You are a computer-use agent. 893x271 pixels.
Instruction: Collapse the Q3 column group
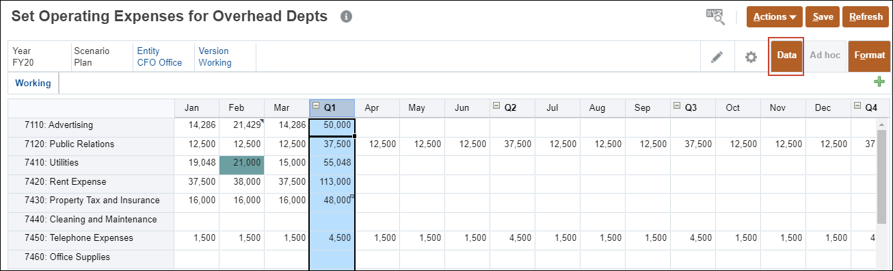(677, 106)
